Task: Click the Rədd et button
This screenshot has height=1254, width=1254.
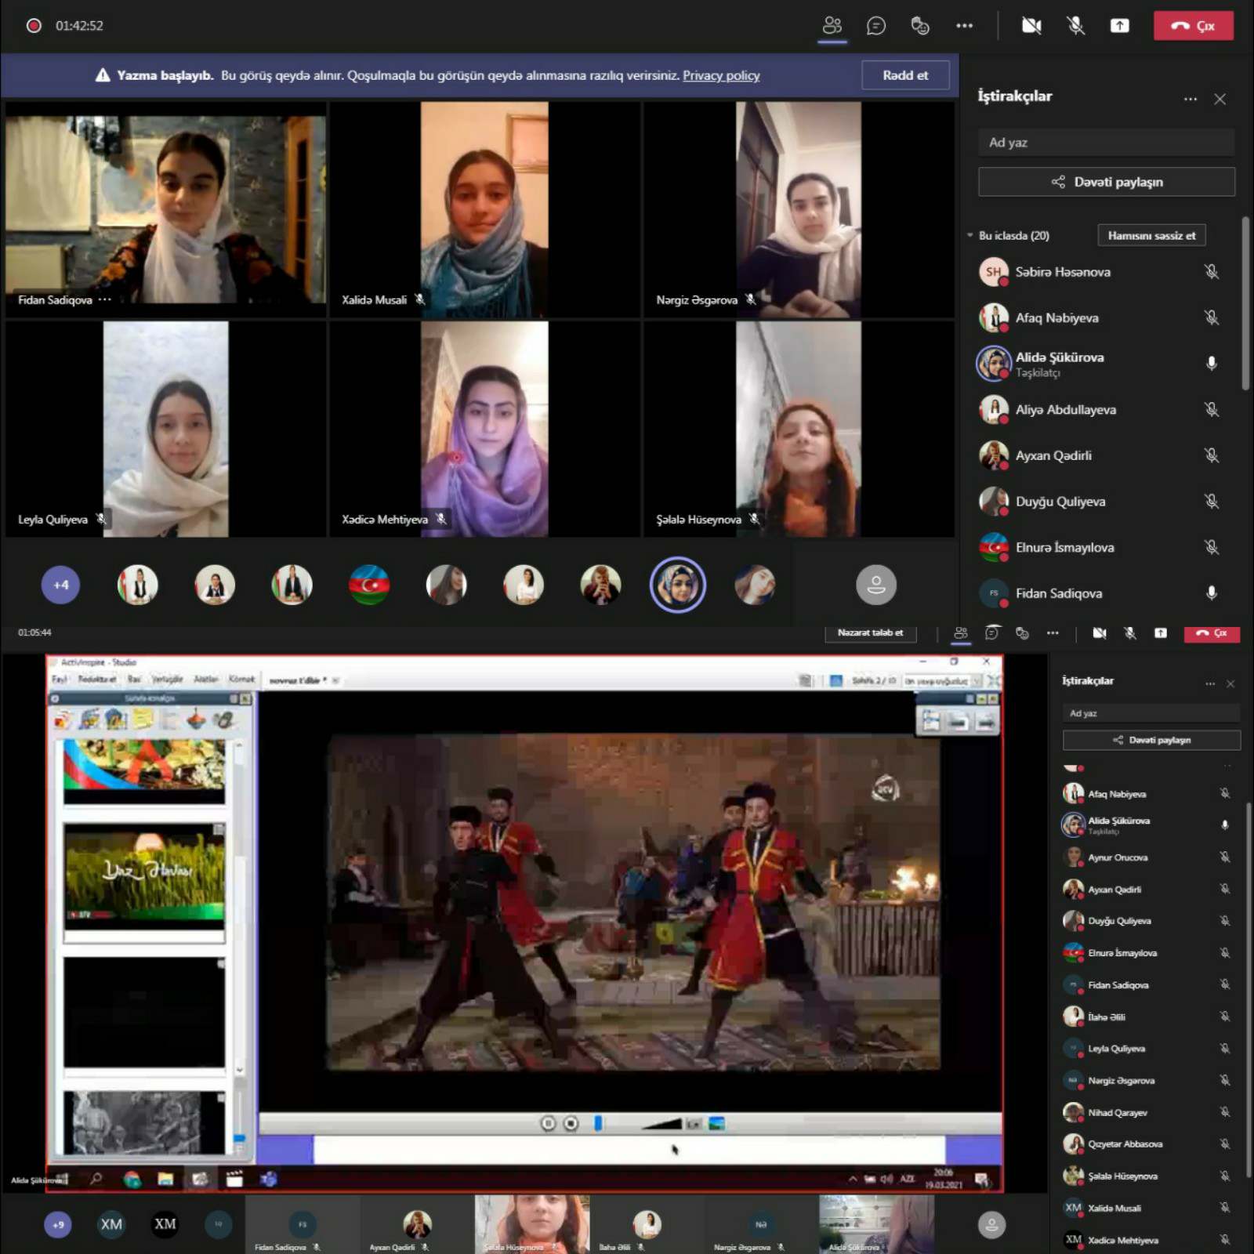Action: [905, 75]
